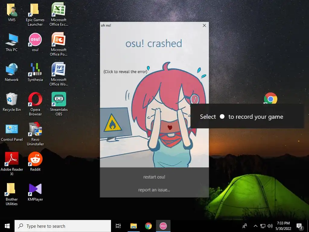Click report an issue... link
The image size is (309, 232).
[154, 190]
